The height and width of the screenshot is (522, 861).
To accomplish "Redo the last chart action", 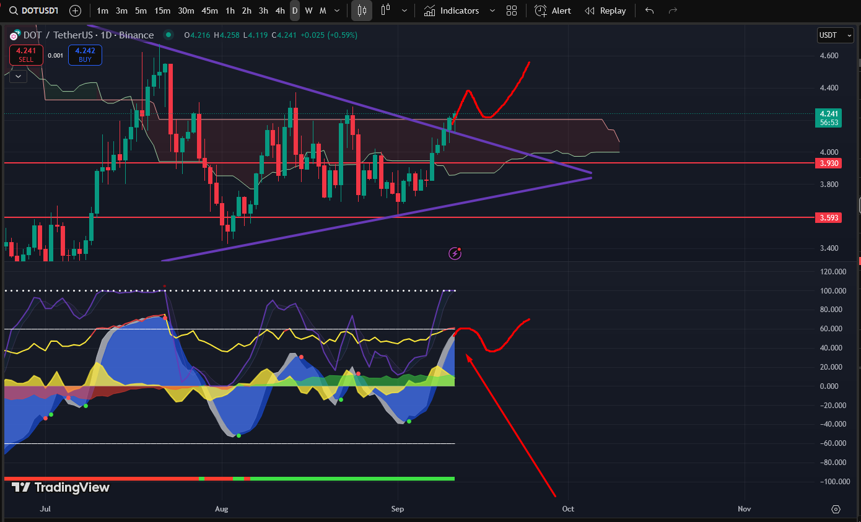I will click(673, 11).
